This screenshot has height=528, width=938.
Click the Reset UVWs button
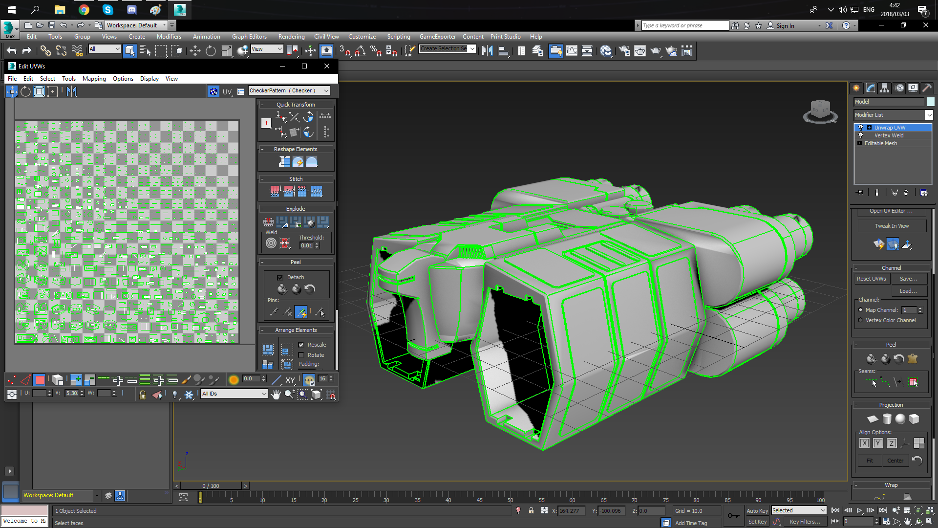pyautogui.click(x=872, y=279)
